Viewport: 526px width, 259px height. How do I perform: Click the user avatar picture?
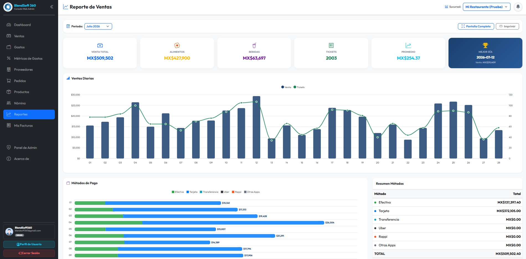click(9, 231)
